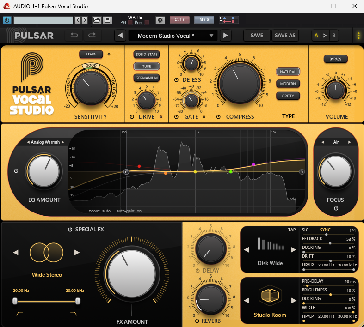Click the orange EQ band point
Image resolution: width=364 pixels, height=327 pixels.
pos(166,173)
